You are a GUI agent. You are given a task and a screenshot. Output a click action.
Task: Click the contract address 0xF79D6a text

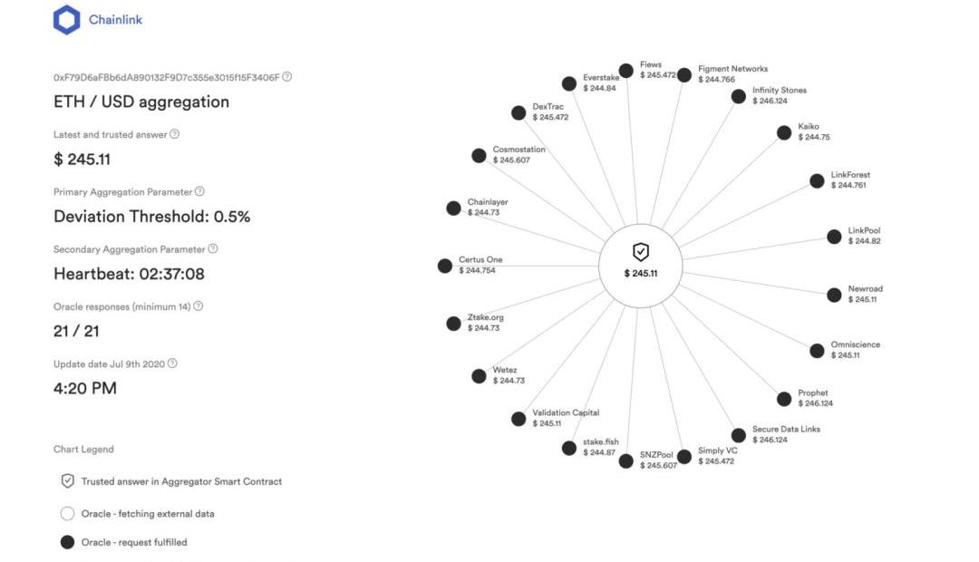(166, 77)
